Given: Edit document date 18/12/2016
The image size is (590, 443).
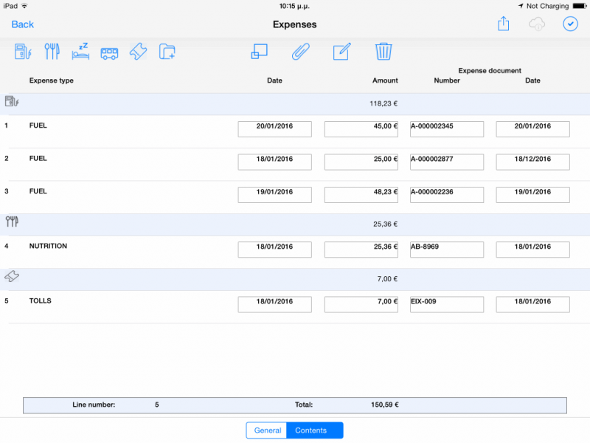Looking at the screenshot, I should tap(532, 162).
